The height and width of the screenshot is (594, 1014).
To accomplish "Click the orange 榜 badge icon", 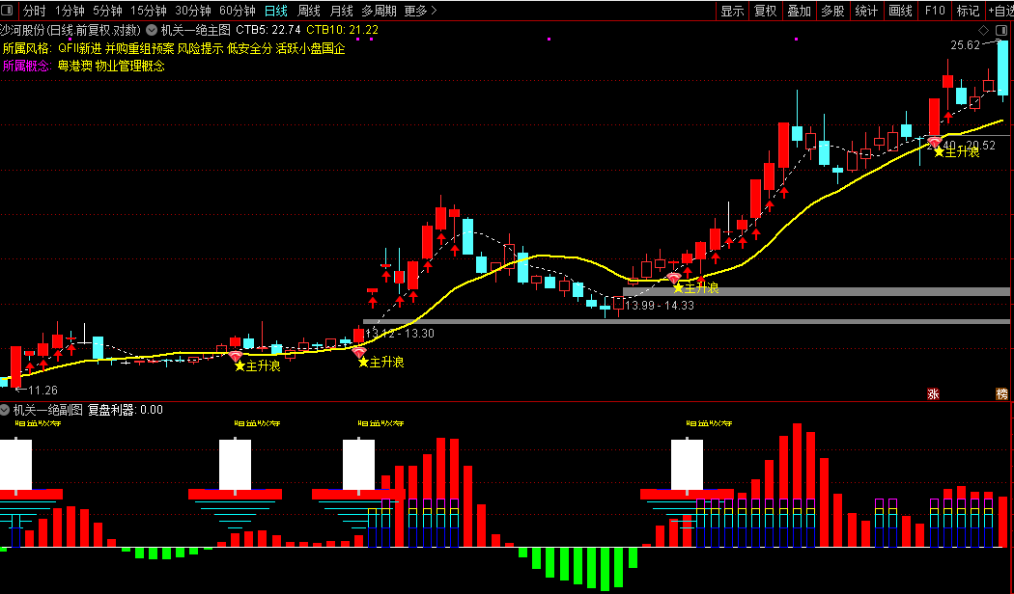I will (1001, 393).
